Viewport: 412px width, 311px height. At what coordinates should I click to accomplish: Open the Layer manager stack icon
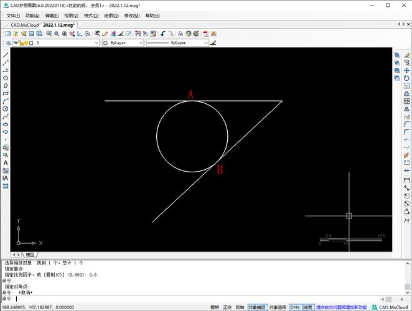[x=8, y=43]
